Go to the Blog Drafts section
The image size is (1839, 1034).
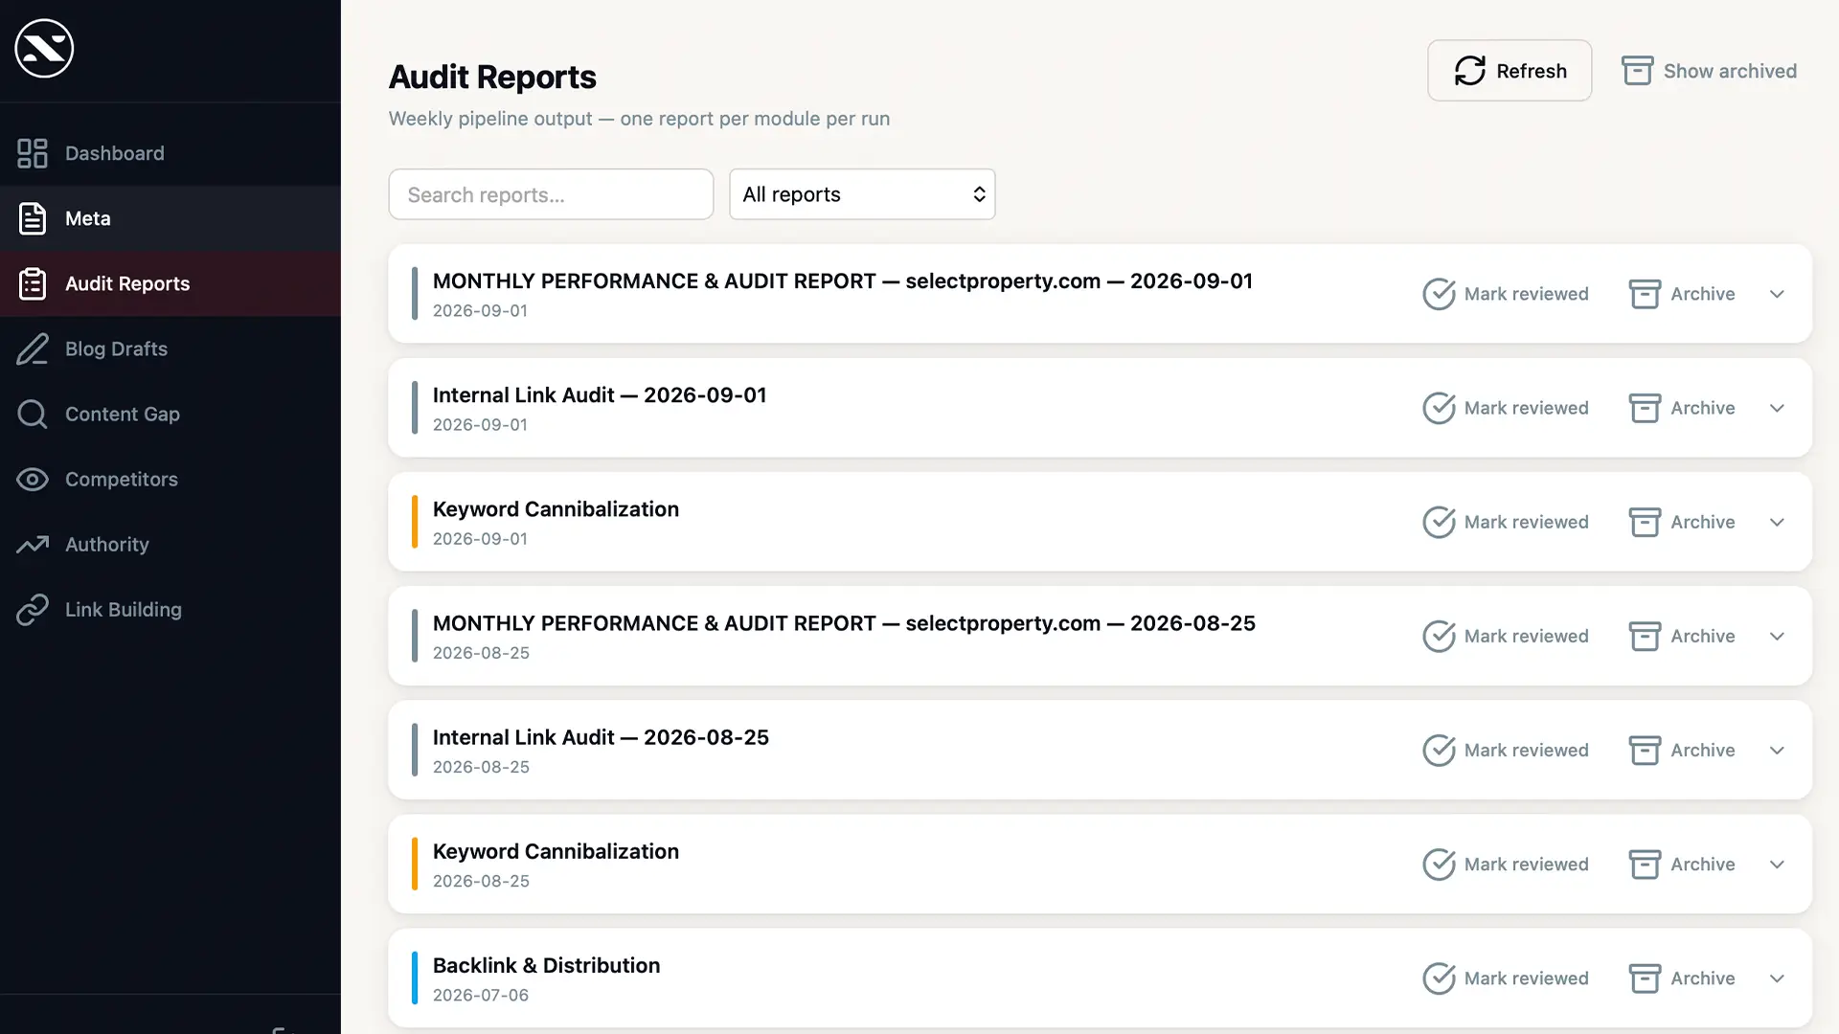(x=170, y=348)
